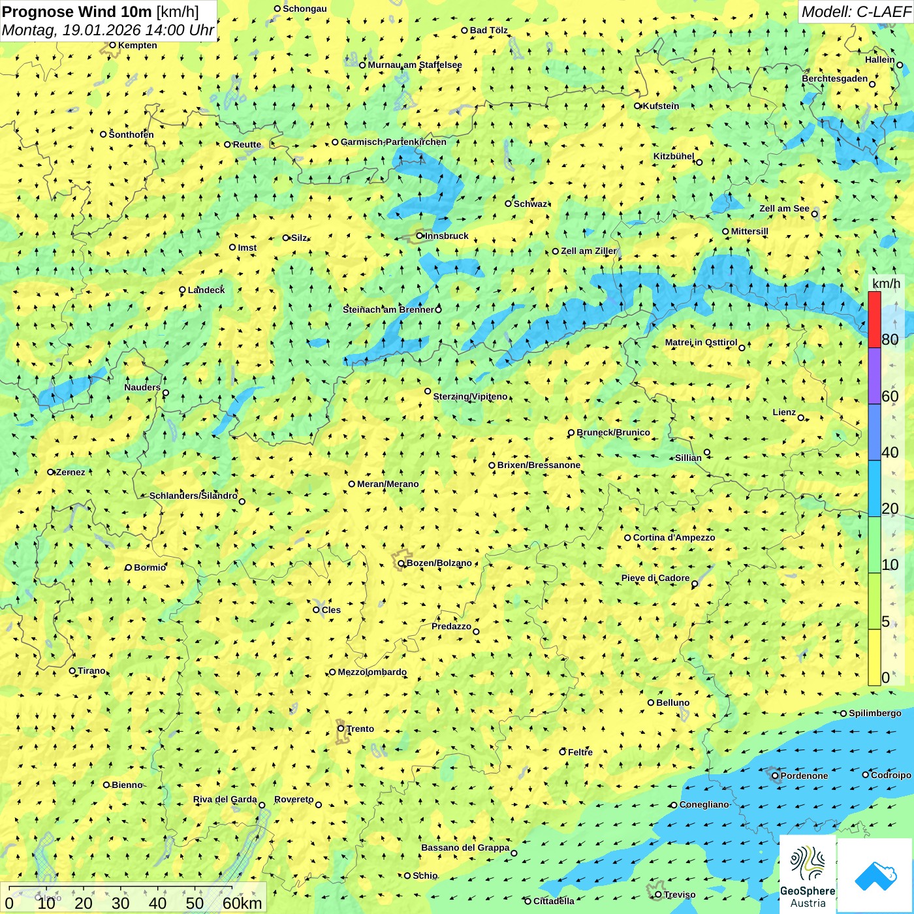
Task: Click the Murnau am Staffelsee label
Action: point(415,65)
